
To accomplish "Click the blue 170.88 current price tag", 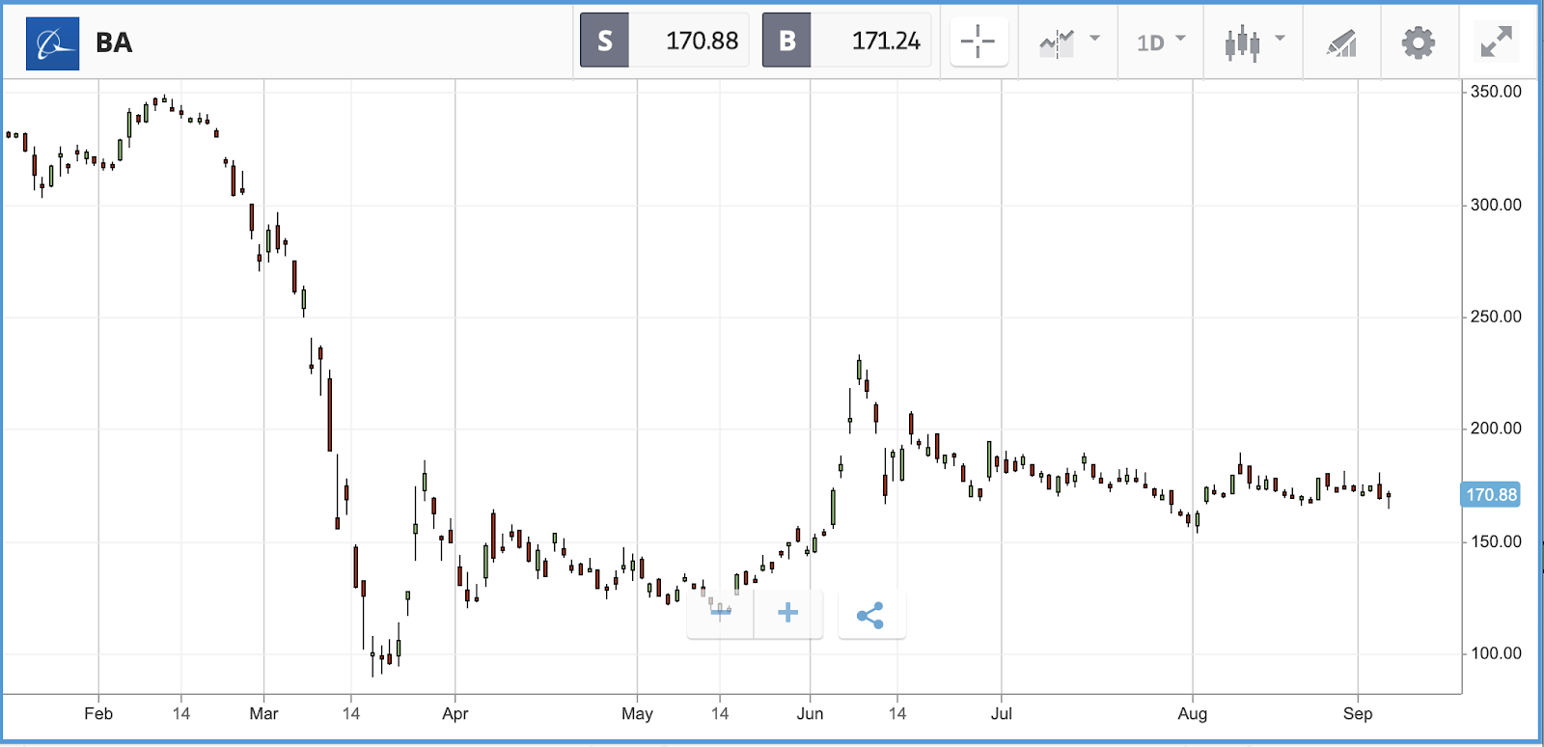I will [1491, 495].
